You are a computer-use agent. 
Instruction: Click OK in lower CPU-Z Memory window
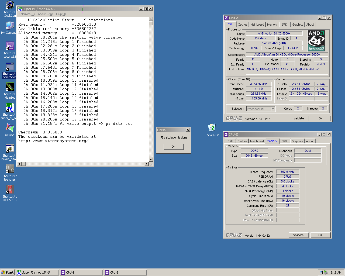[x=320, y=235]
